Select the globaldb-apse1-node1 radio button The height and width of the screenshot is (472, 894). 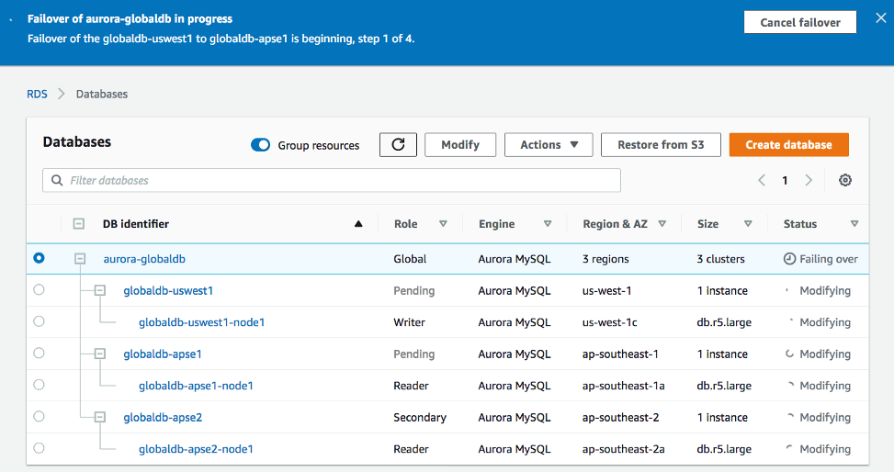[x=39, y=385]
